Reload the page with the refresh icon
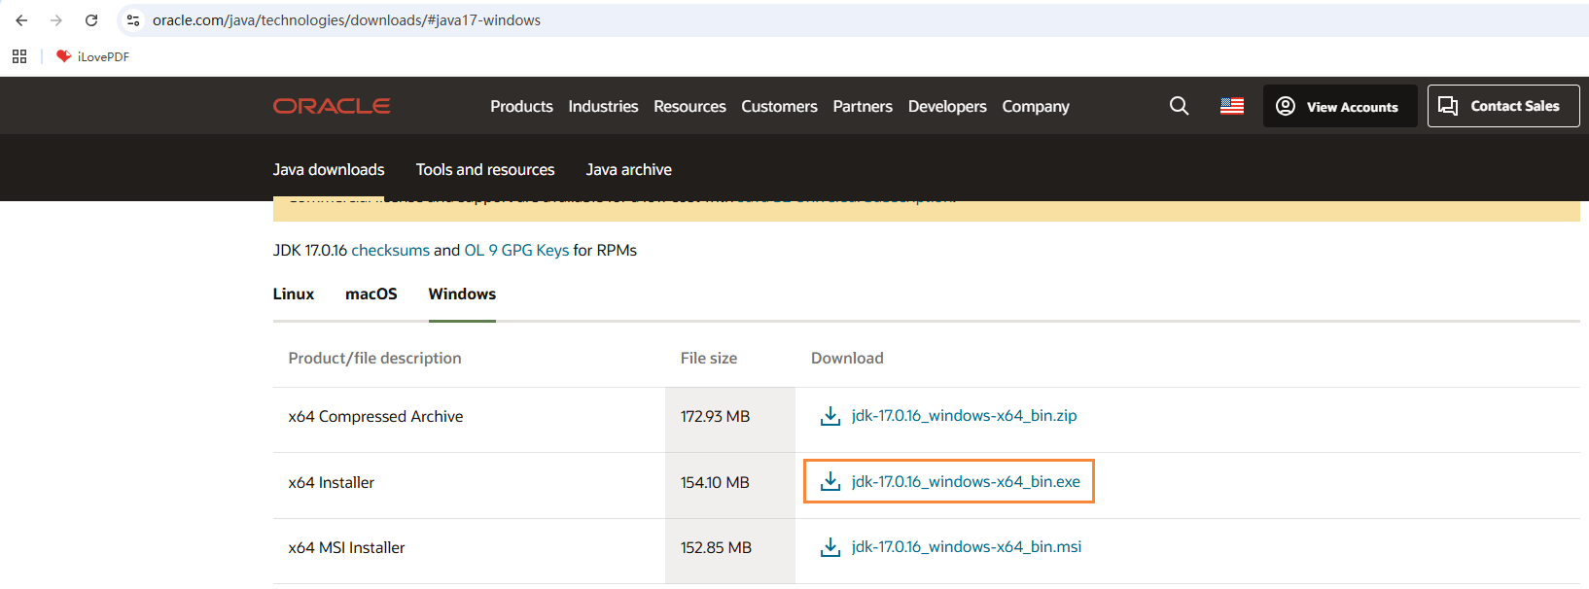Image resolution: width=1589 pixels, height=589 pixels. (x=91, y=20)
